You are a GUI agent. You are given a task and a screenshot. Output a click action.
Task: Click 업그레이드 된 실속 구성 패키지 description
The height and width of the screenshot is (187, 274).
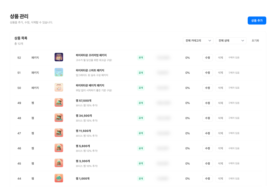tap(92, 75)
